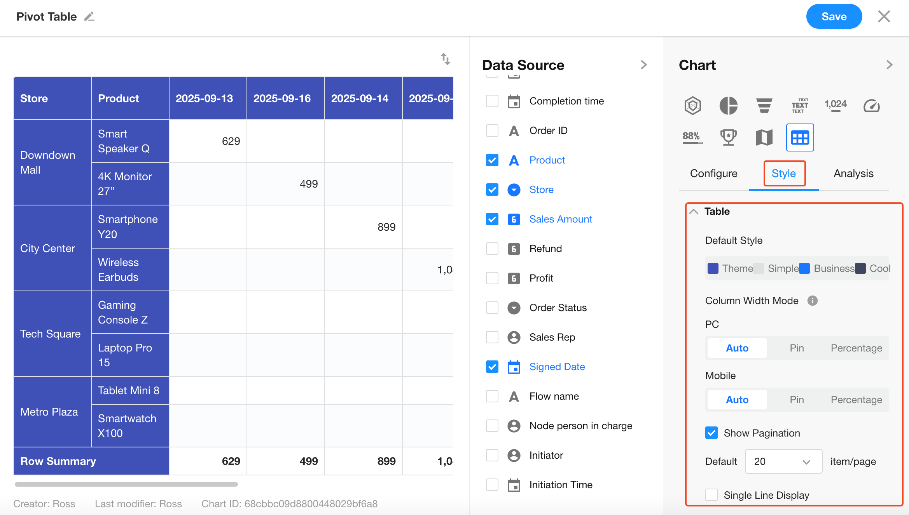Enable the Refund field checkbox

492,249
